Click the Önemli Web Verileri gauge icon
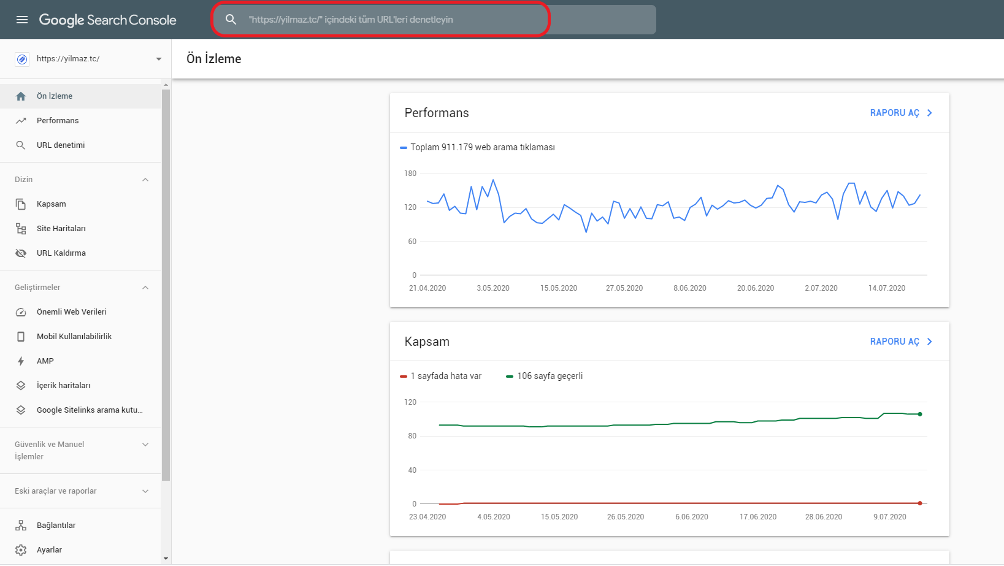1004x566 pixels. pyautogui.click(x=21, y=312)
